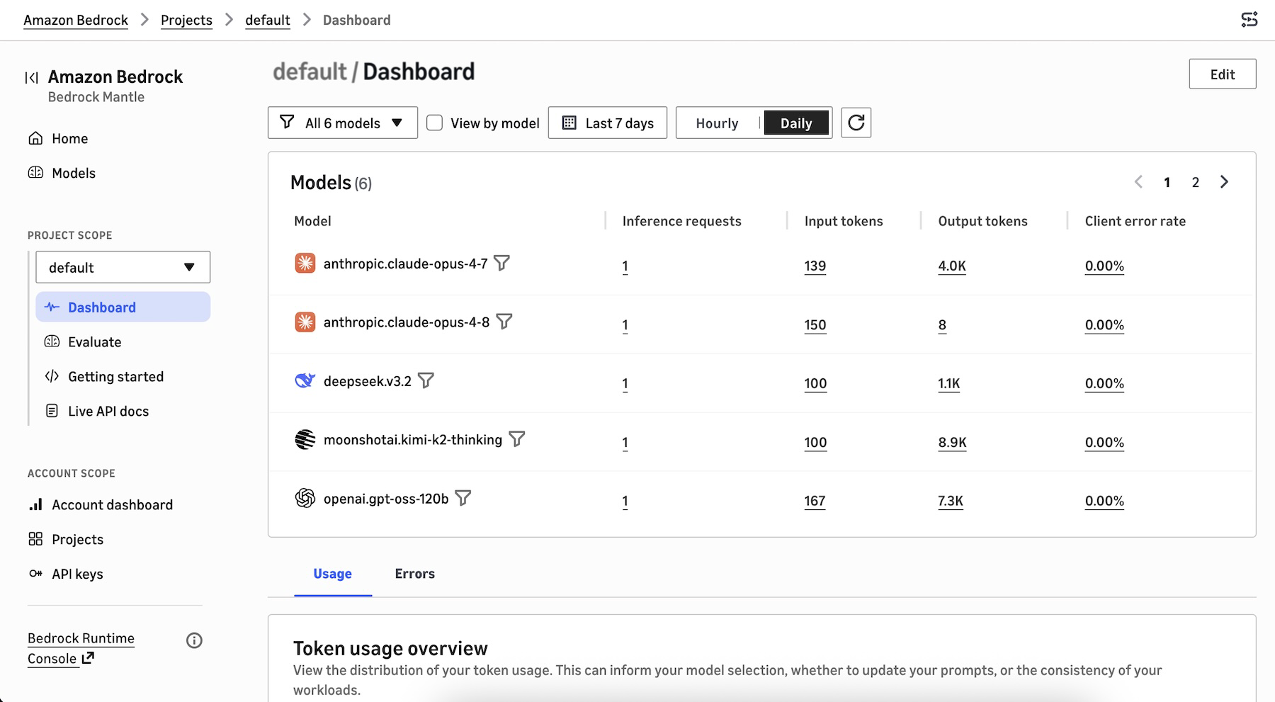Screen dimensions: 1275x702
Task: Switch granularity to Hourly
Action: [x=717, y=123]
